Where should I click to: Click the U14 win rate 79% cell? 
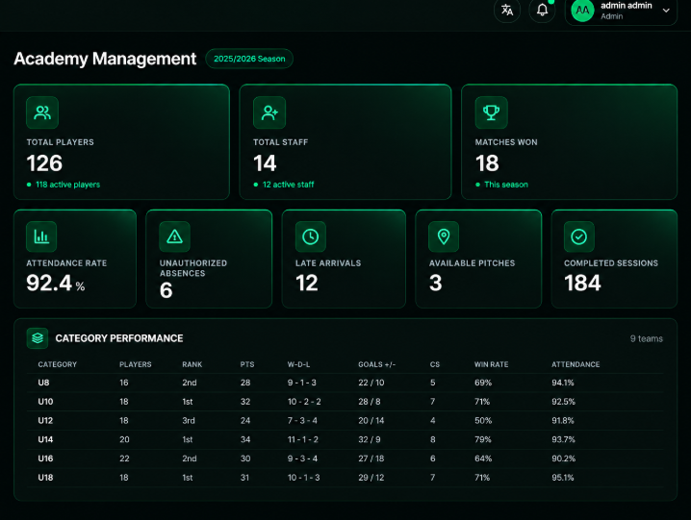pos(482,439)
